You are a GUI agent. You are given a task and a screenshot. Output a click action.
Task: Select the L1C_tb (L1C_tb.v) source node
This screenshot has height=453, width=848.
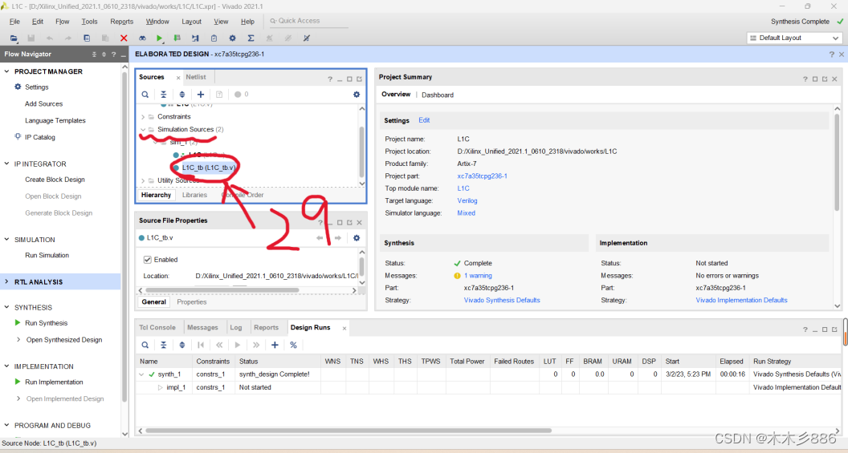coord(208,168)
